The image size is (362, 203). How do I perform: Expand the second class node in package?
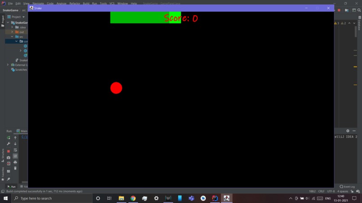click(x=21, y=51)
